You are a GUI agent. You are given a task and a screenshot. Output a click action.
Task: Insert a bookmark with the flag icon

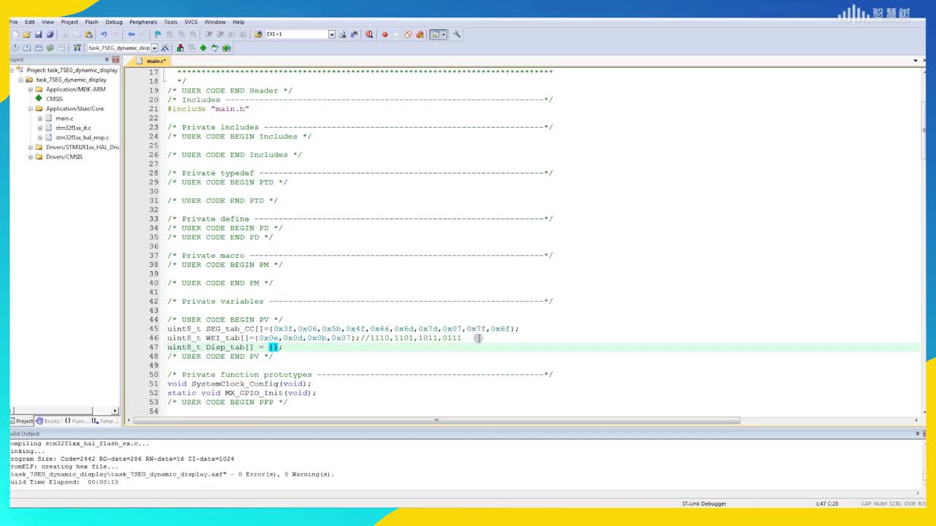tap(157, 34)
